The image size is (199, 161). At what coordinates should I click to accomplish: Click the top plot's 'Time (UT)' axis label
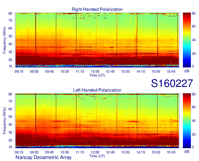tap(97, 75)
